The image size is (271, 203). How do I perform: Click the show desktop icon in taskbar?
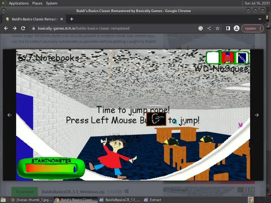pyautogui.click(x=3, y=200)
